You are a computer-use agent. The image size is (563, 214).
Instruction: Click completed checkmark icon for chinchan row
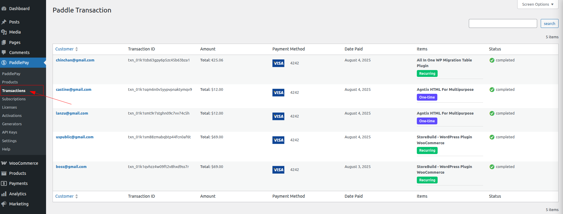click(492, 60)
